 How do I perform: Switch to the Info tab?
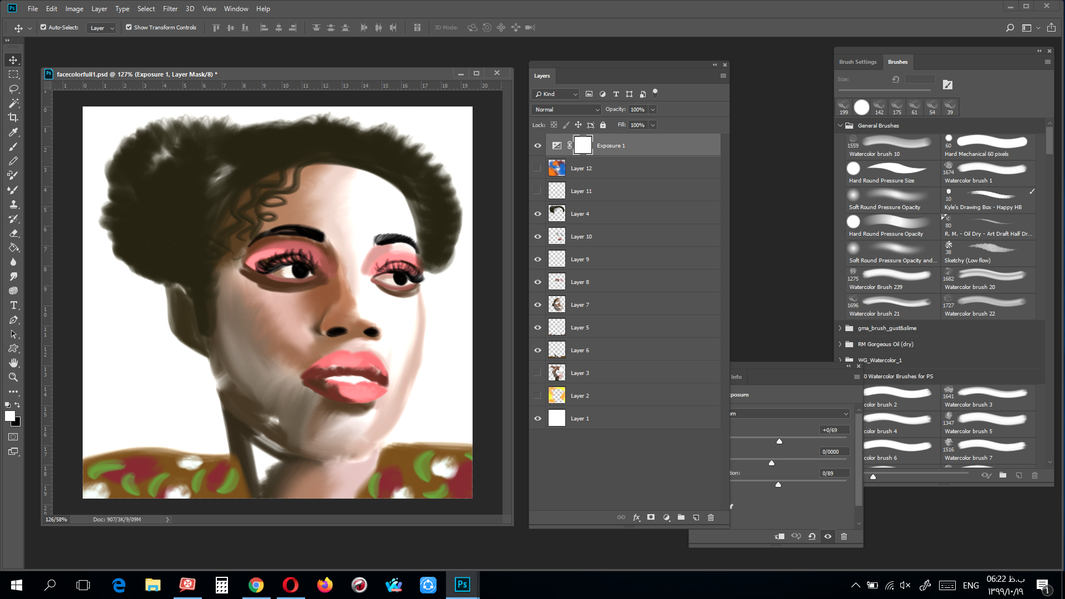(x=737, y=377)
